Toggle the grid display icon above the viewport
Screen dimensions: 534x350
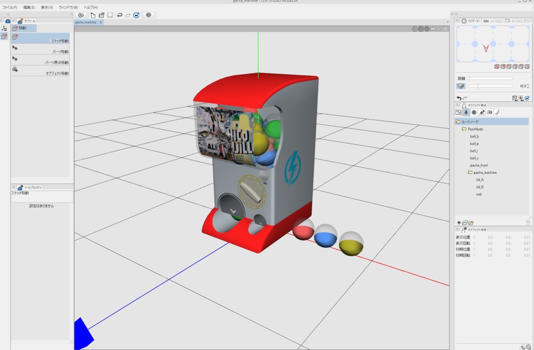click(416, 30)
